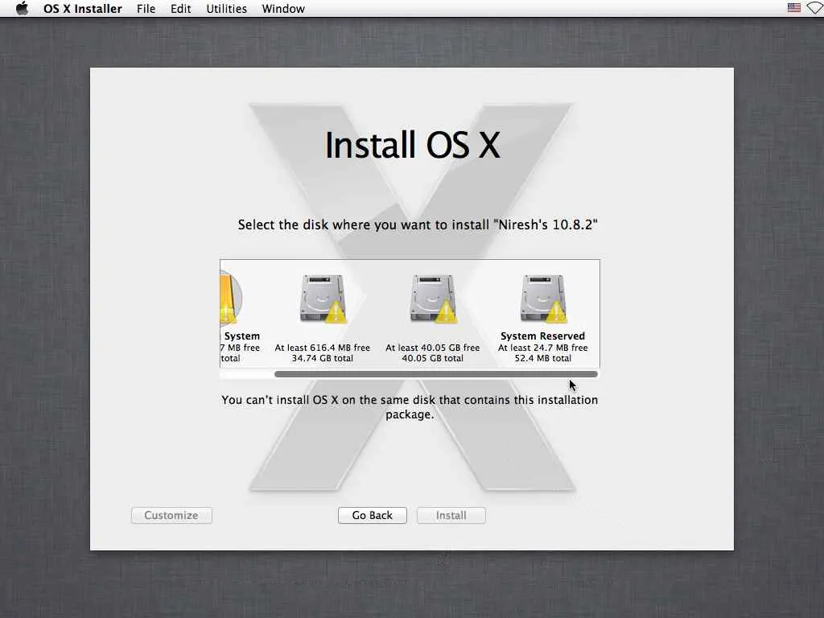This screenshot has width=824, height=618.
Task: Click the disk list horizontal scrollbar
Action: (x=435, y=374)
